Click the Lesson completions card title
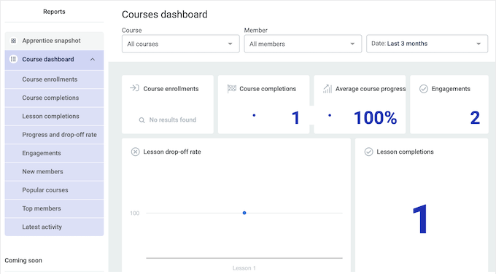496x274 pixels. tap(405, 152)
